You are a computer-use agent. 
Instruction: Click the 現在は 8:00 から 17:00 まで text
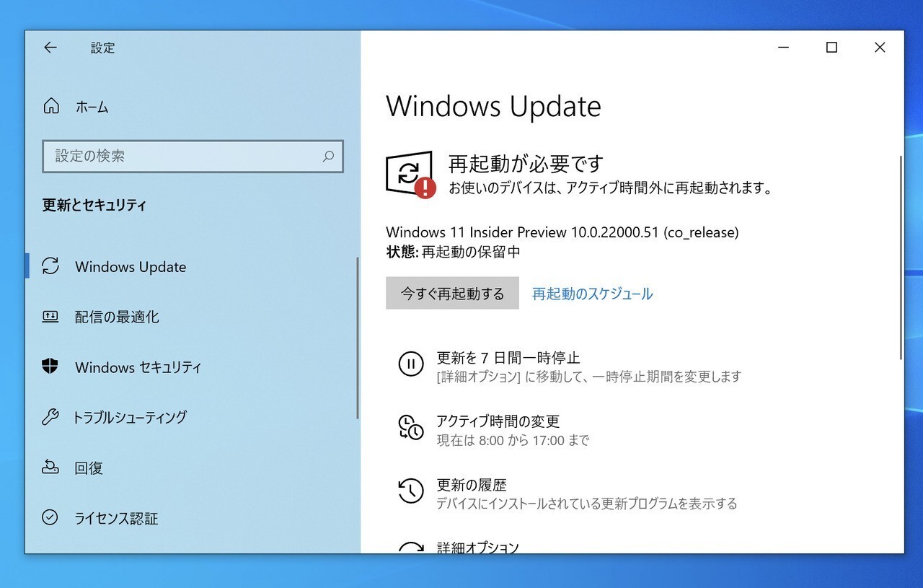click(x=513, y=440)
